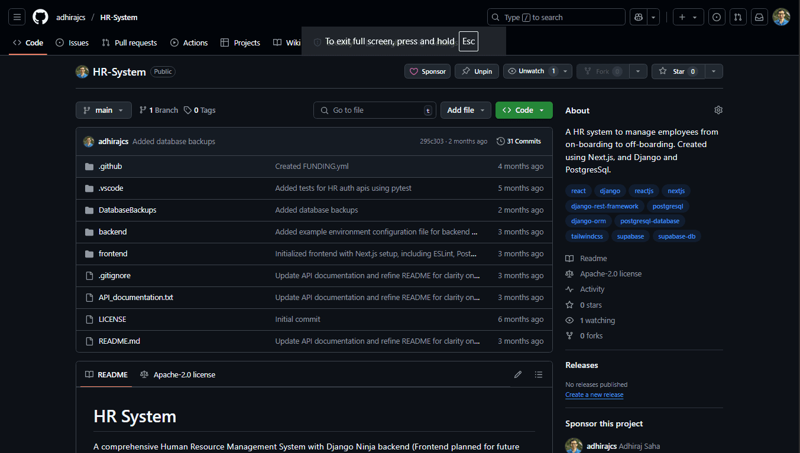
Task: Open the DatabaseBackups folder
Action: [127, 210]
